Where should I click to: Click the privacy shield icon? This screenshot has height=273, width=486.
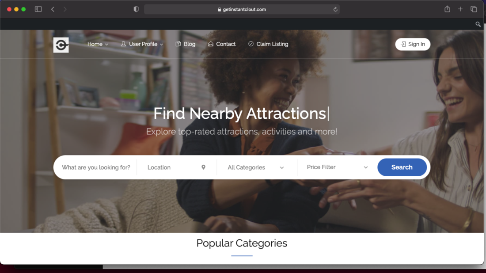click(136, 9)
